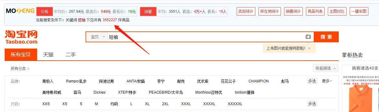Select size 均码
The image size is (379, 112).
click(114, 104)
